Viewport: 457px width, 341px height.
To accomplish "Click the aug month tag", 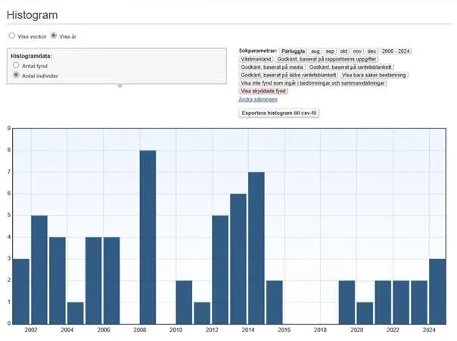I will pos(316,51).
